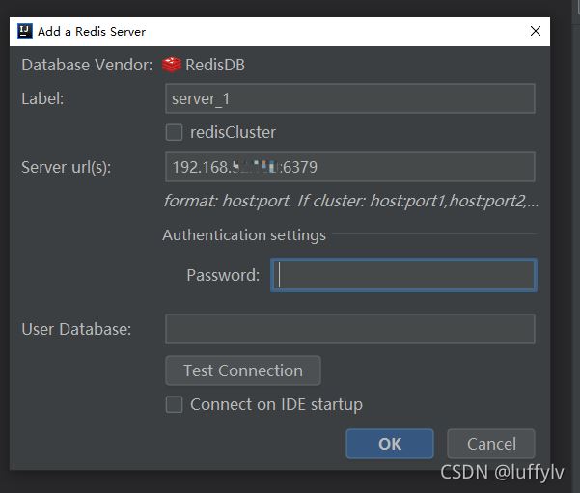Viewport: 580px width, 493px height.
Task: Click the Connect on IDE startup label
Action: point(276,404)
